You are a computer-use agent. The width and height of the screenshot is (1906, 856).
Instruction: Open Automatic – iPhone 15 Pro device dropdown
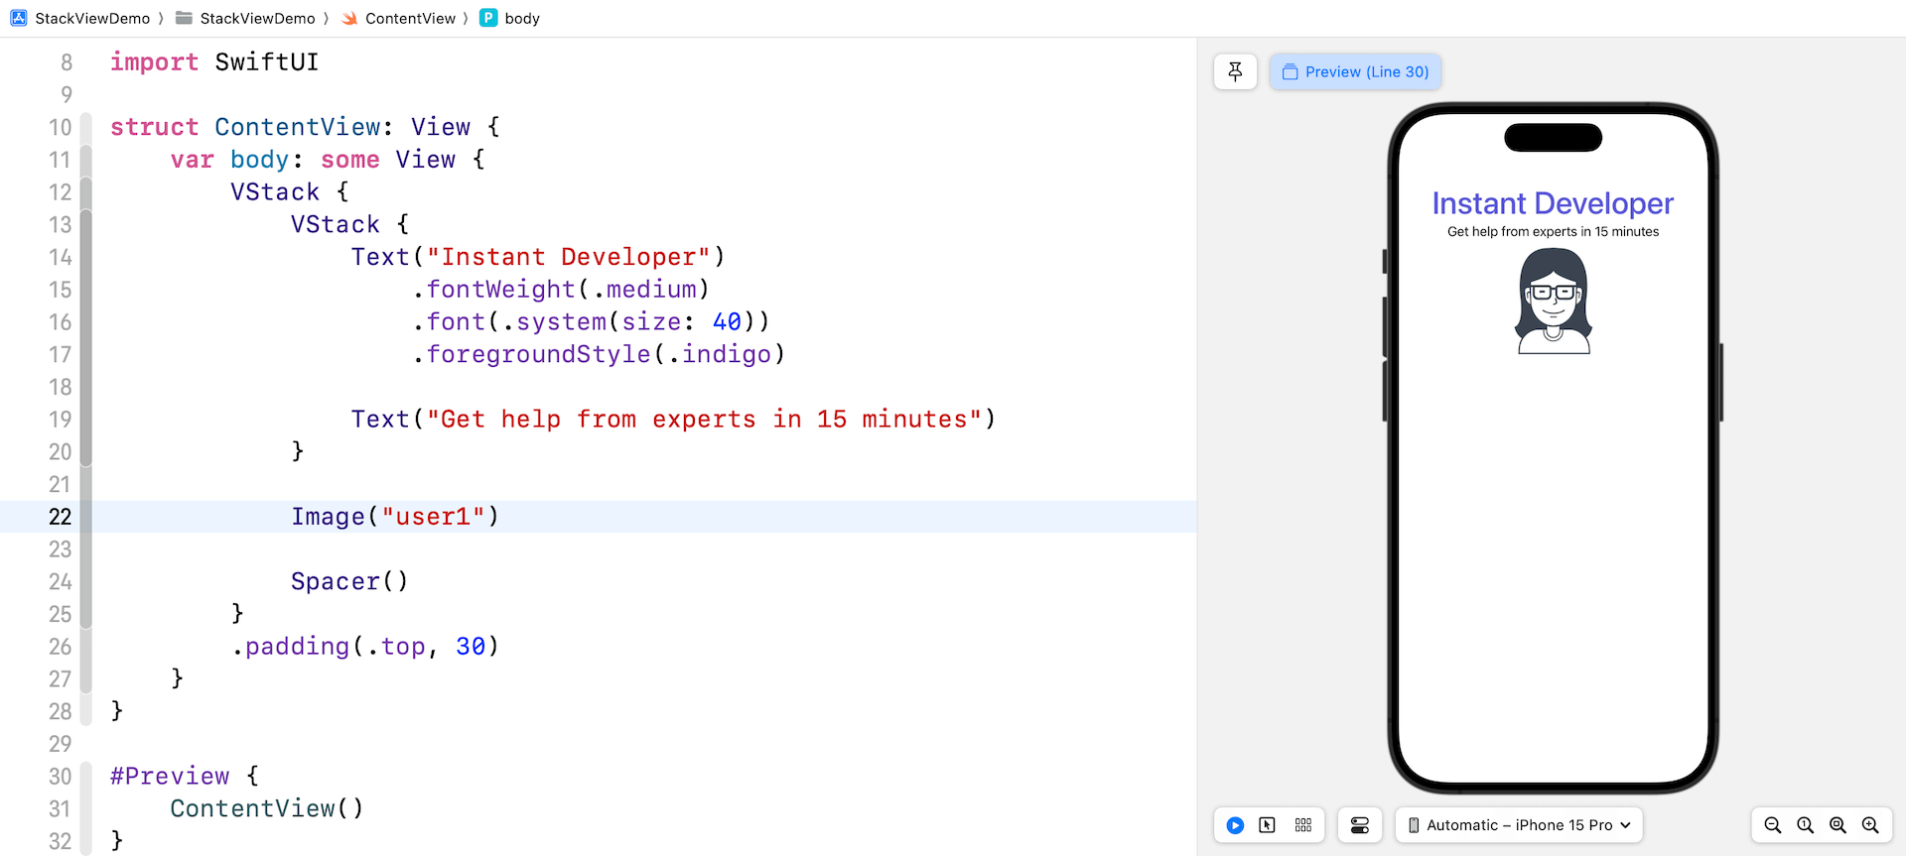click(1519, 825)
